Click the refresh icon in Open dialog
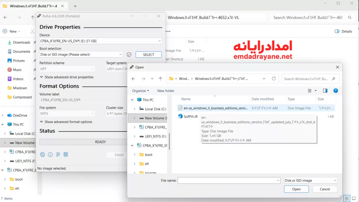This screenshot has height=202, width=359. [x=275, y=79]
